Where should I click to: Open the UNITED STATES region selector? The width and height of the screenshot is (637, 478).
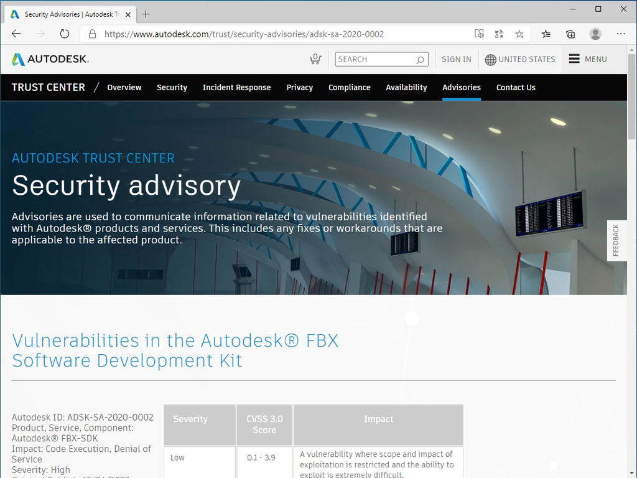tap(526, 59)
